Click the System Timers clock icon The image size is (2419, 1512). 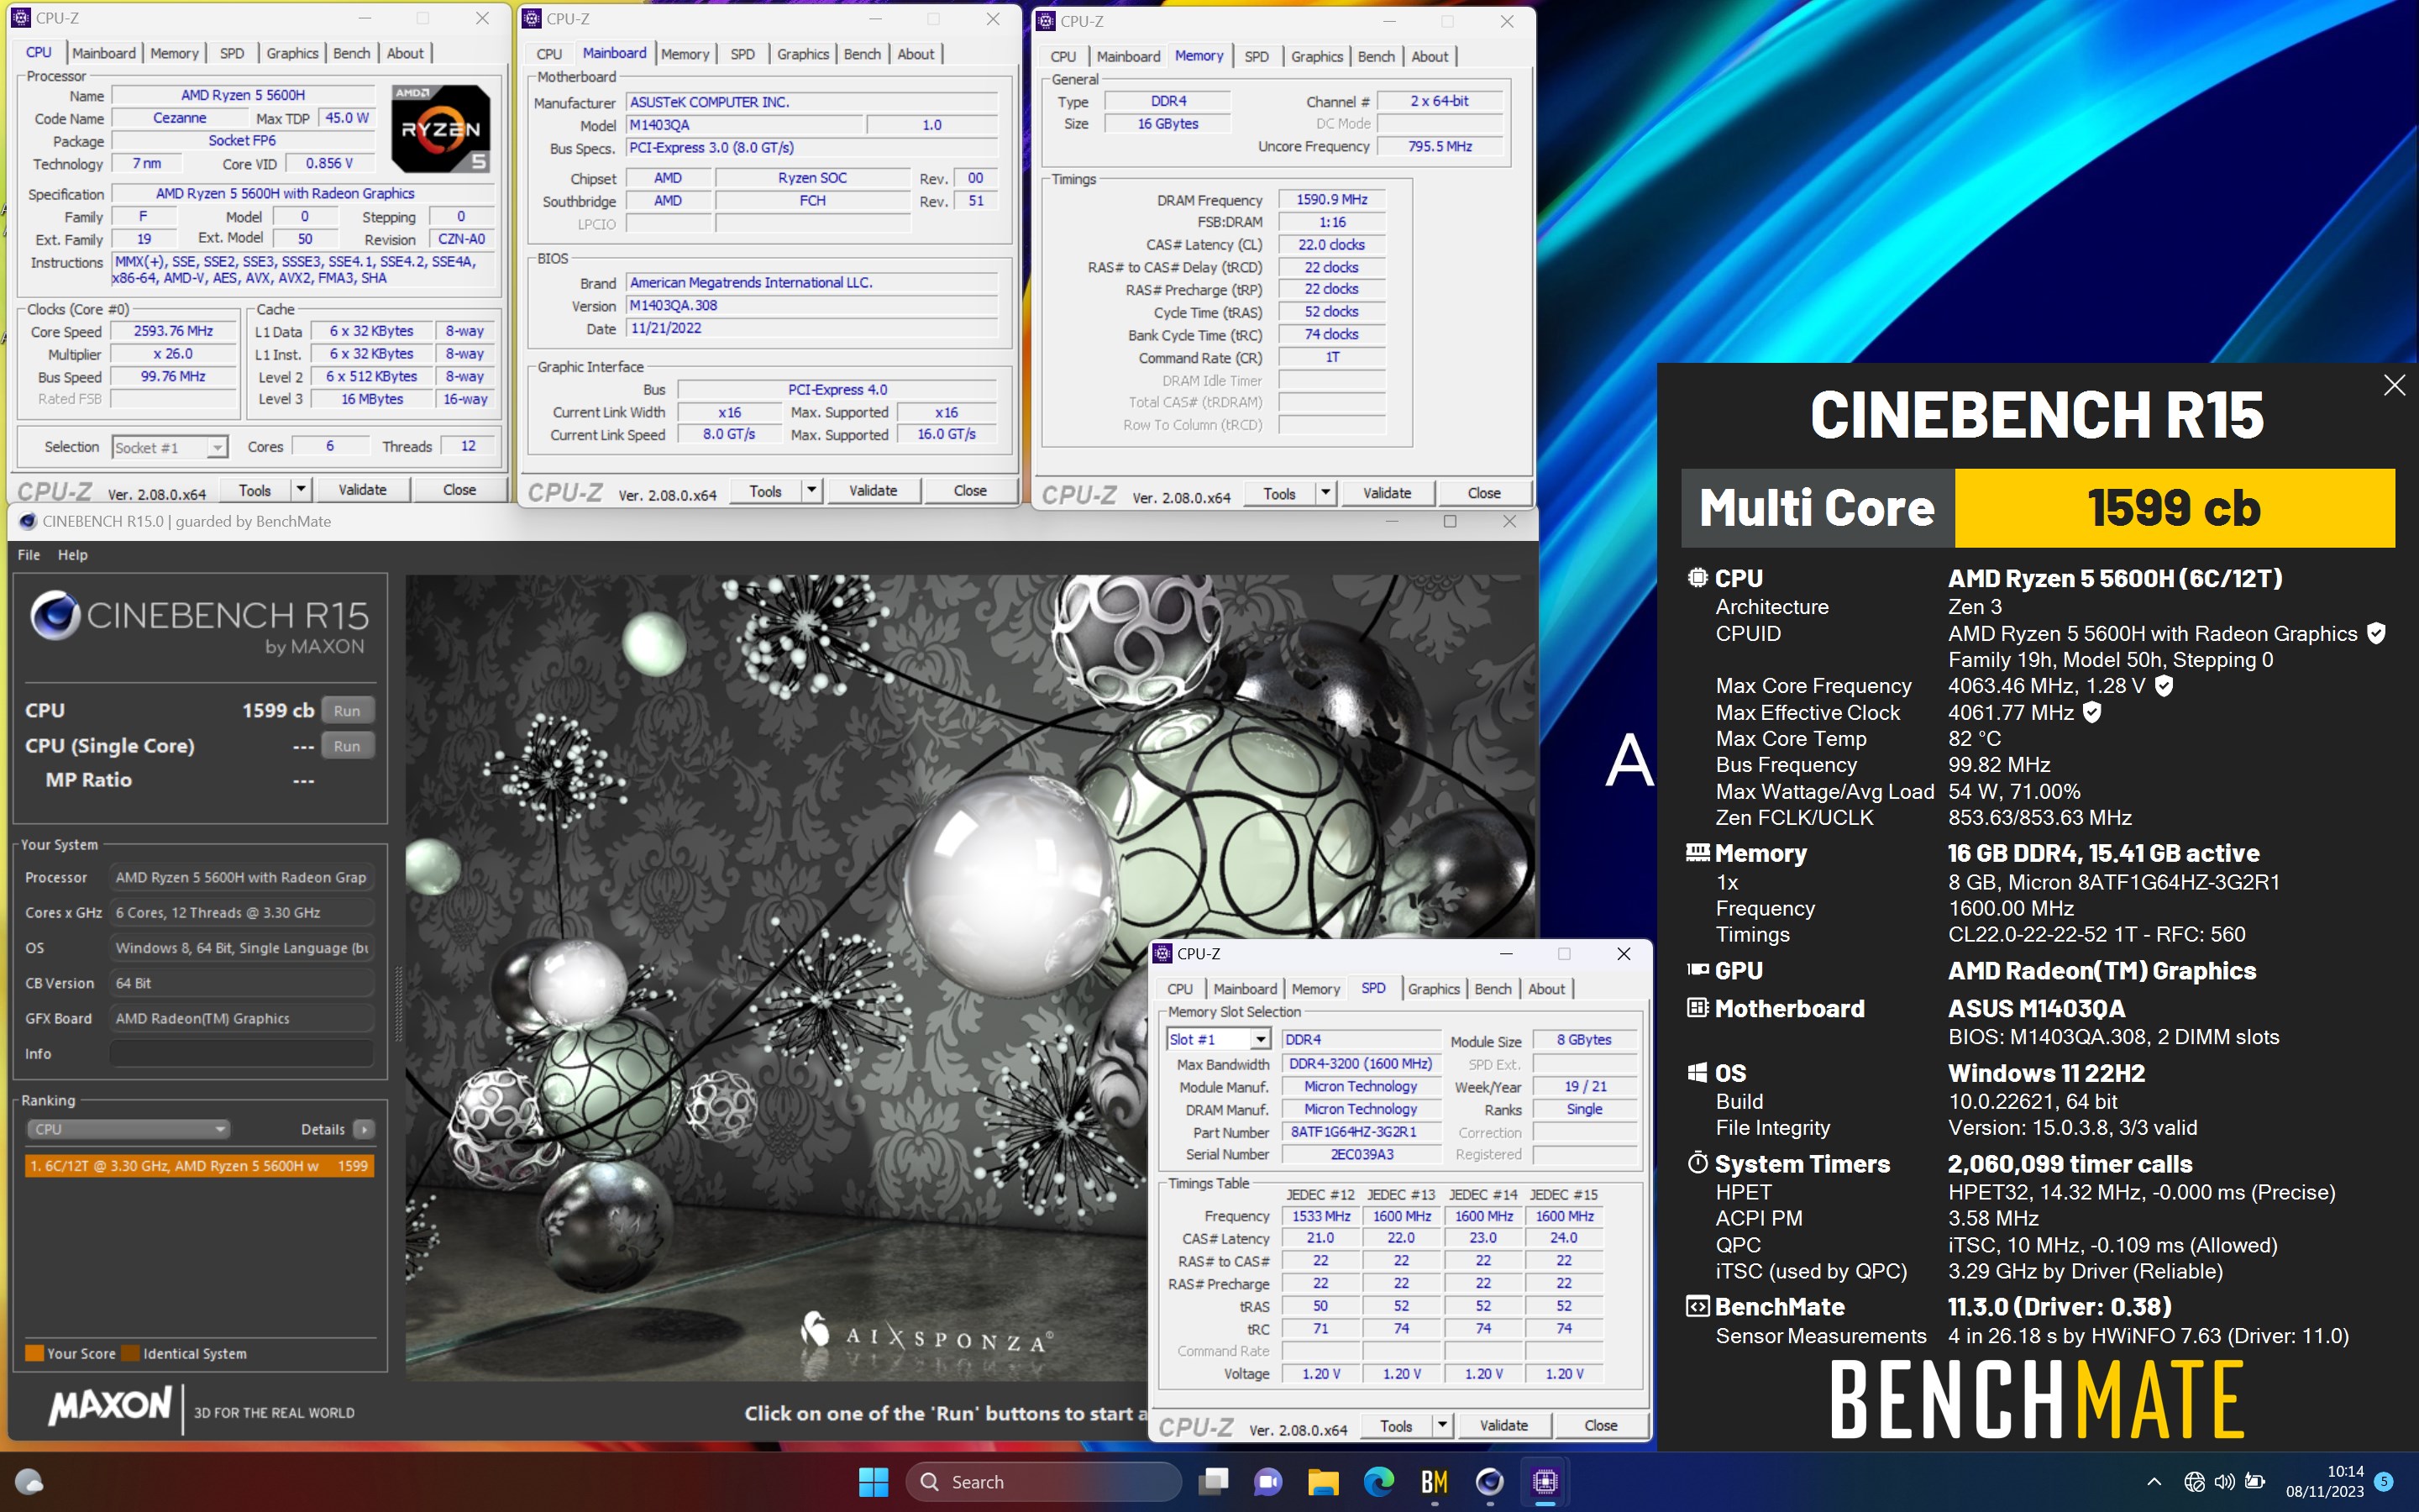click(1697, 1163)
